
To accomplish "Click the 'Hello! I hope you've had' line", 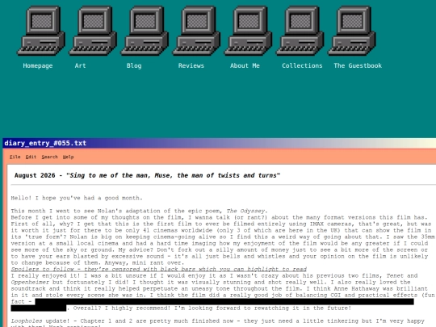I will (77, 198).
